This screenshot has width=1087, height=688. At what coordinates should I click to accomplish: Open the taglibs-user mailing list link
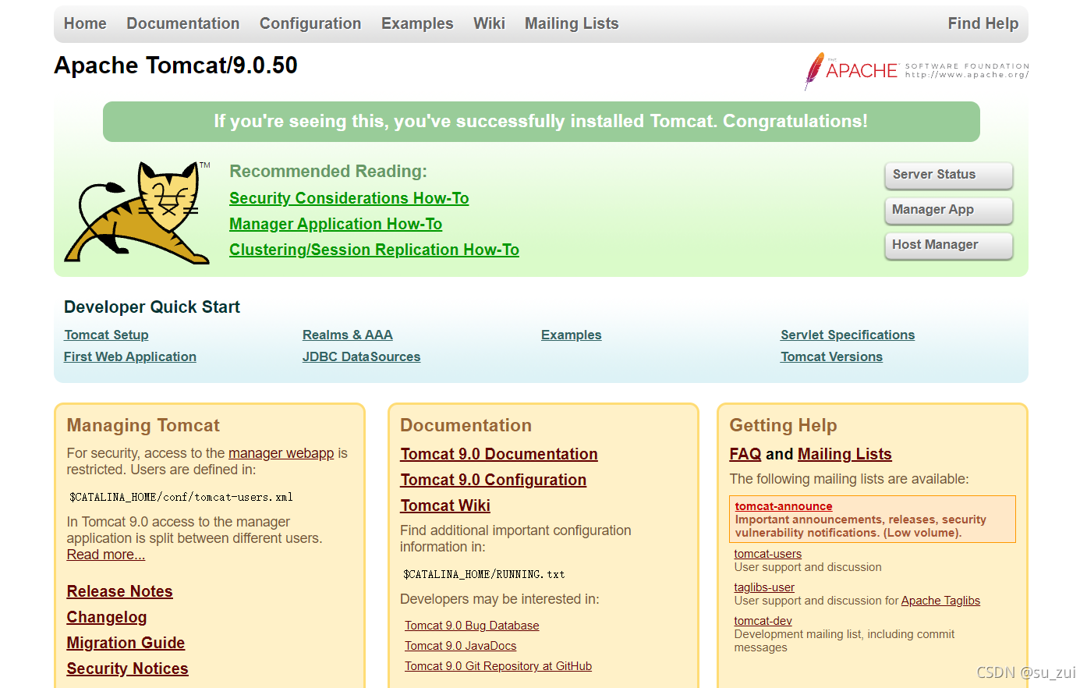(764, 587)
